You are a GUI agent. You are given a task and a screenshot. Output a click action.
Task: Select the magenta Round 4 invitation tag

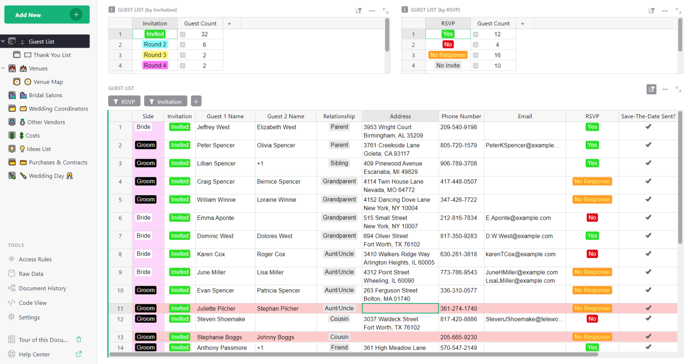pos(155,66)
